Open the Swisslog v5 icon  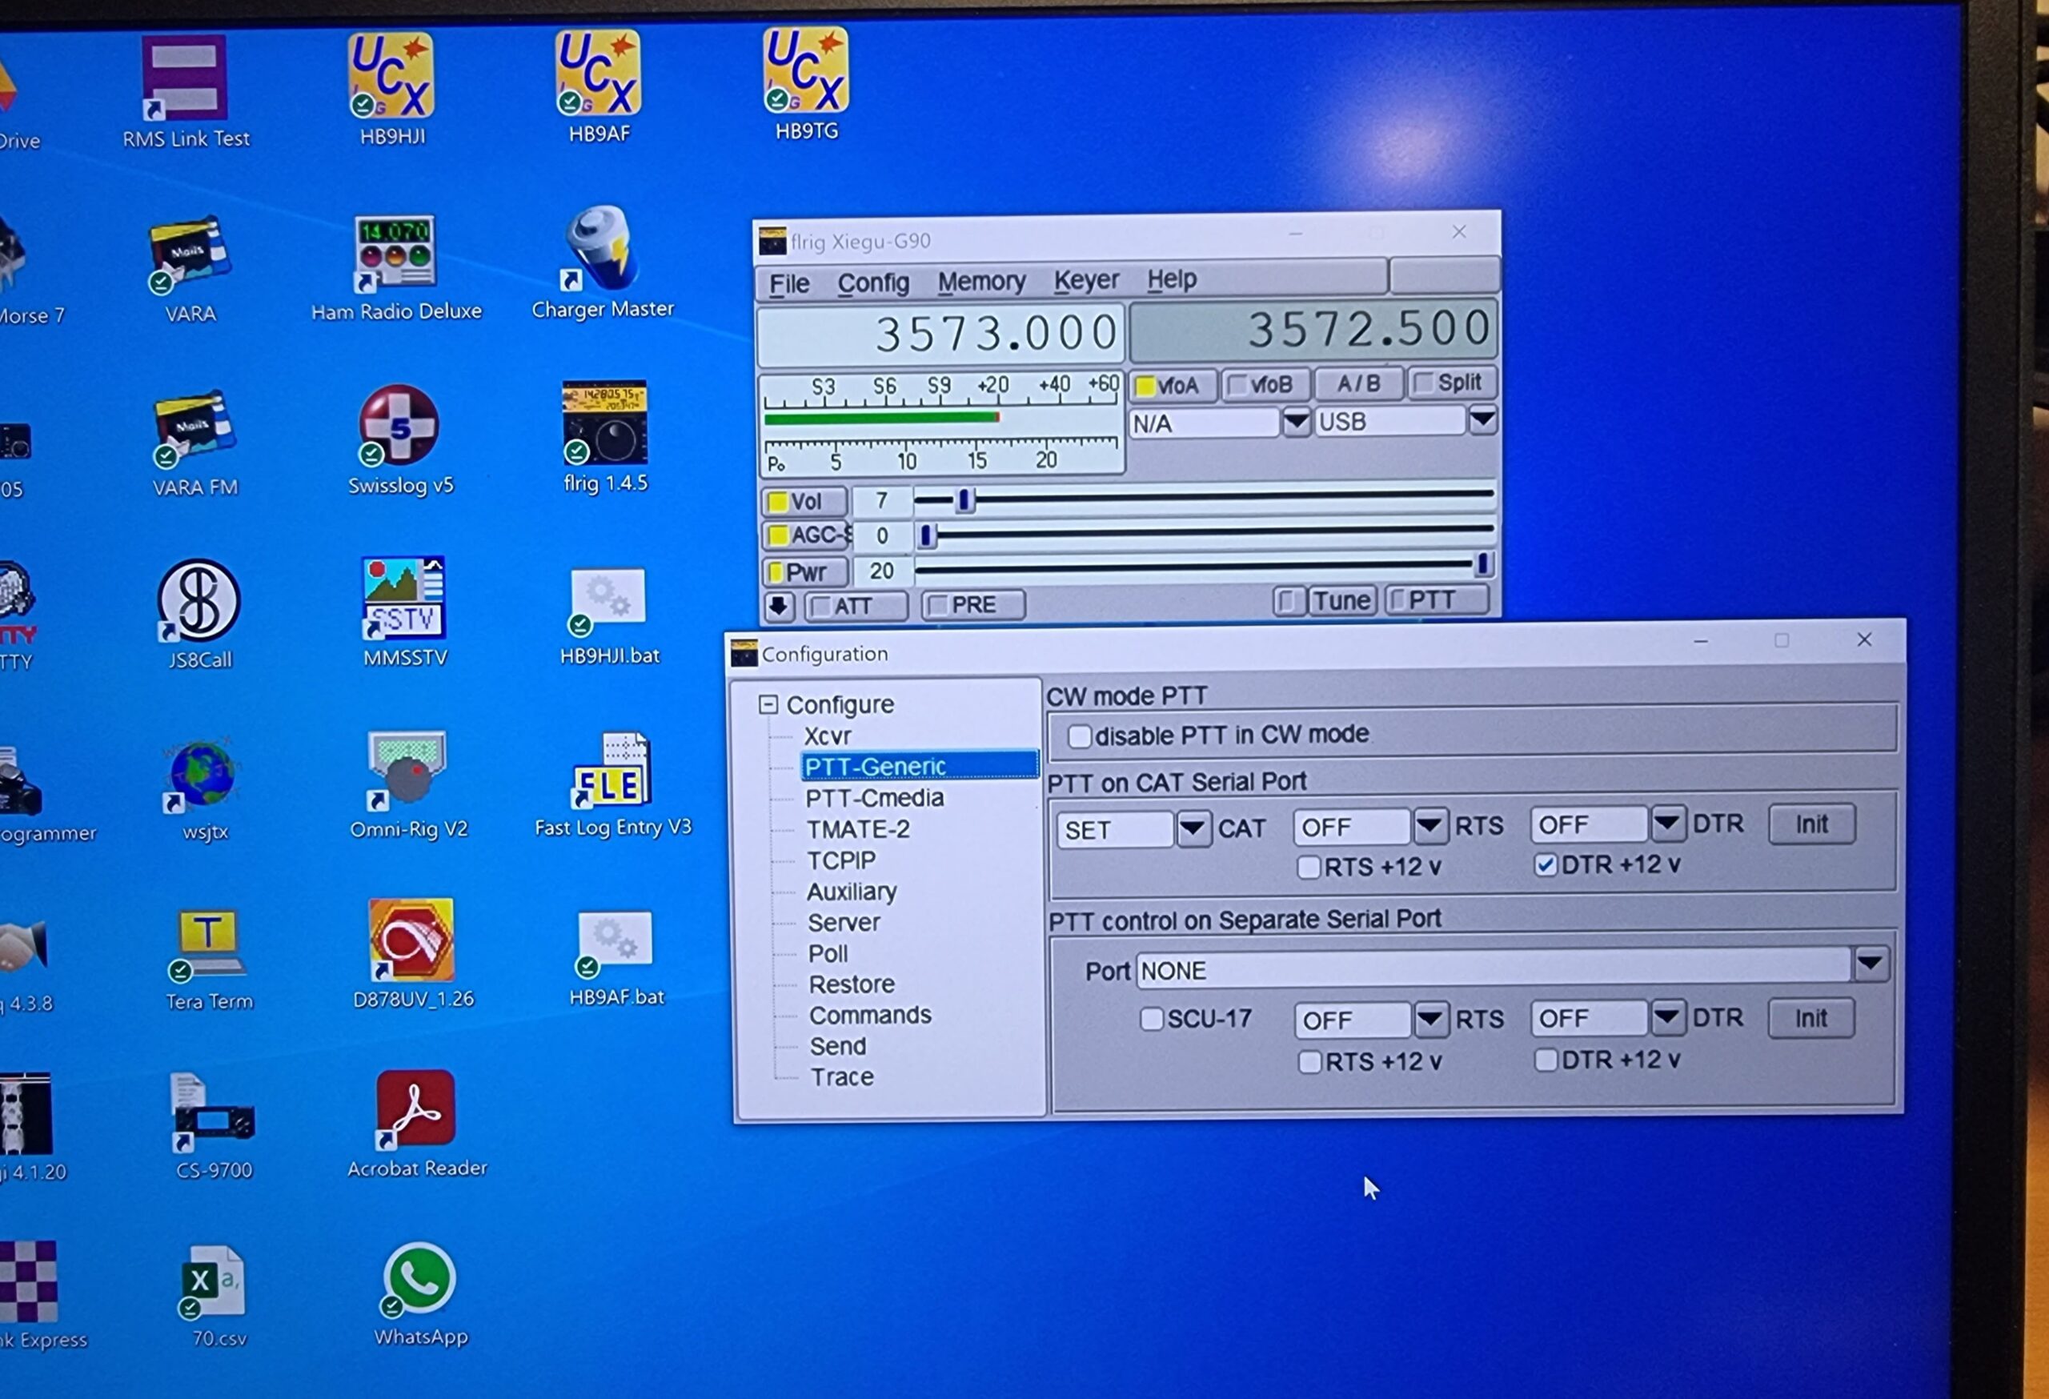click(x=398, y=426)
